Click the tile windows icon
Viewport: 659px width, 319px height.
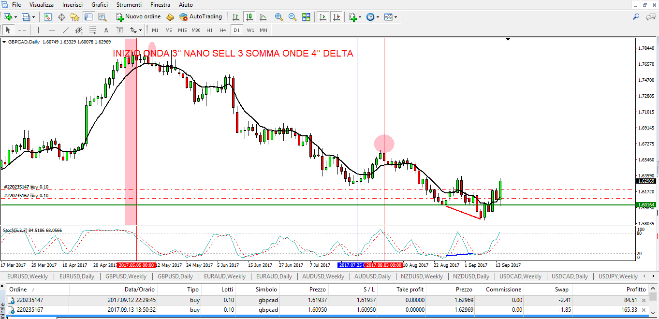tap(306, 17)
